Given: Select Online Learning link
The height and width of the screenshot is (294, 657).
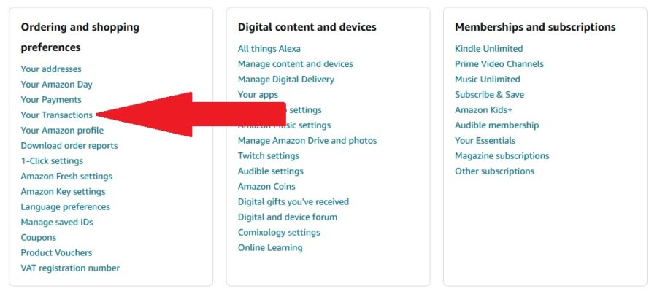Looking at the screenshot, I should tap(270, 247).
